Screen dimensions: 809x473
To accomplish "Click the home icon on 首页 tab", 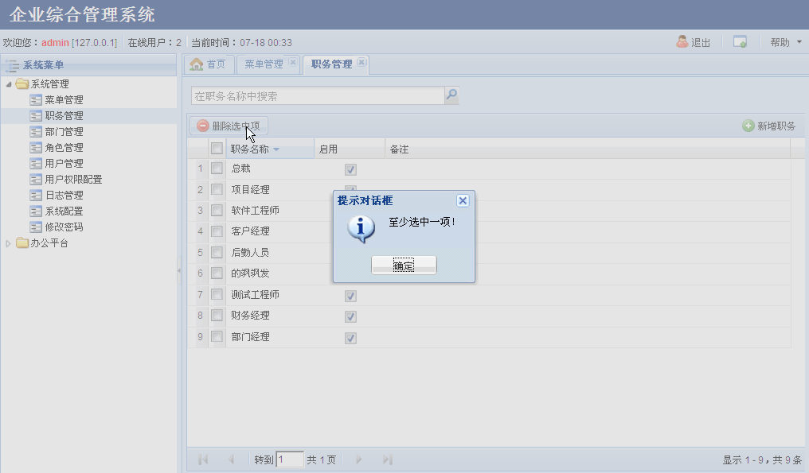I will pyautogui.click(x=196, y=64).
